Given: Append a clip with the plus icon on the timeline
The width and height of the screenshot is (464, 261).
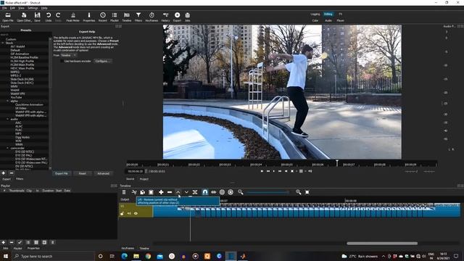Looking at the screenshot, I should [161, 192].
